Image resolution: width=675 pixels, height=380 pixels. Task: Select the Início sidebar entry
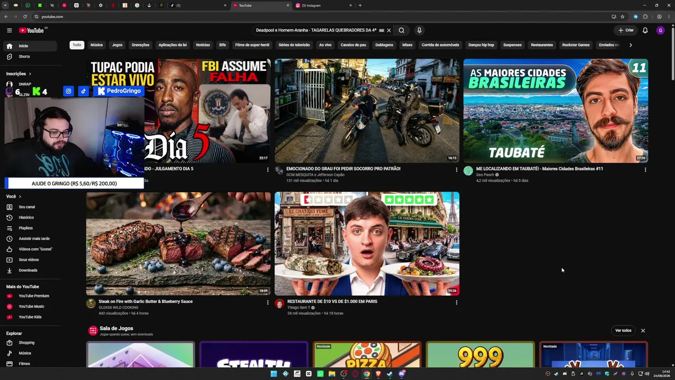(x=31, y=46)
